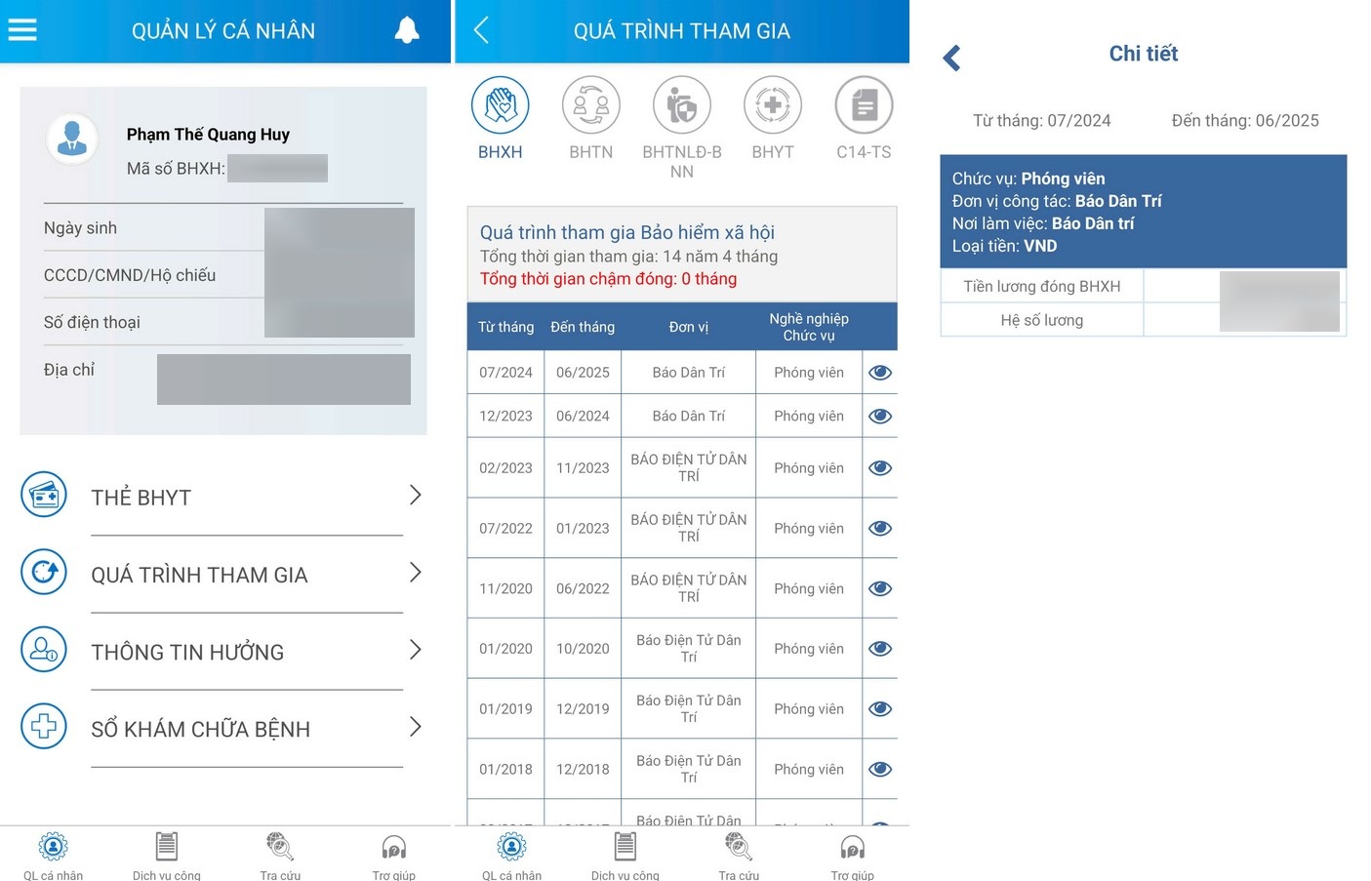Select the C14-TS document icon

pos(864,105)
